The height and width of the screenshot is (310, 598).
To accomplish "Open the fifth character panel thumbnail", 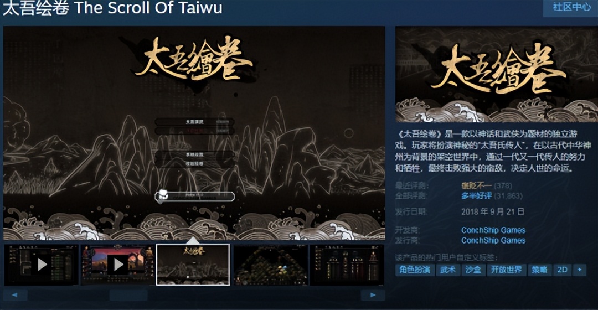I will pyautogui.click(x=347, y=265).
